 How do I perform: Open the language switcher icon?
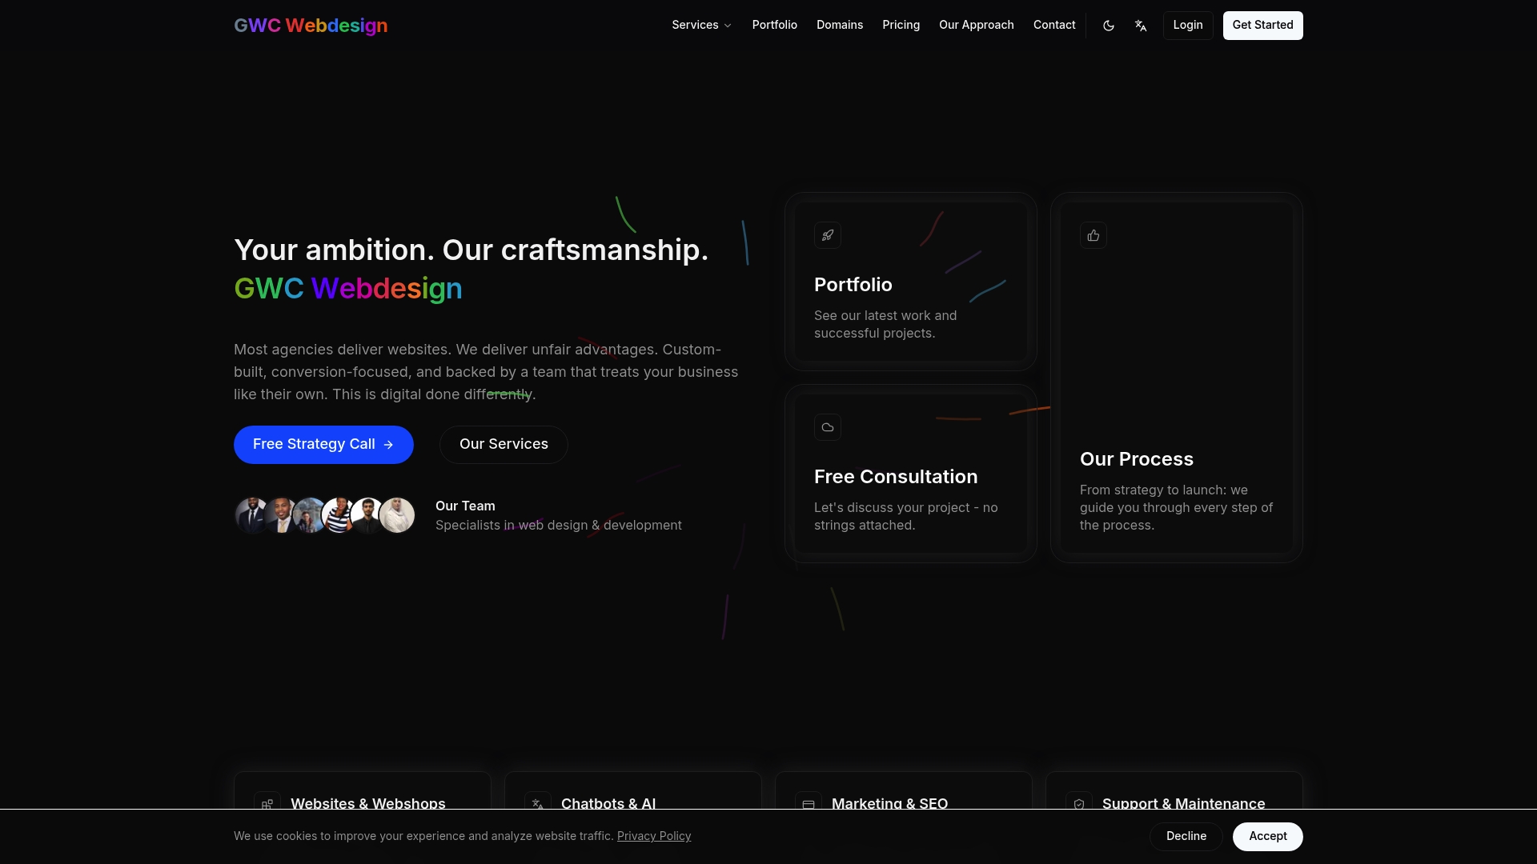coord(1141,25)
